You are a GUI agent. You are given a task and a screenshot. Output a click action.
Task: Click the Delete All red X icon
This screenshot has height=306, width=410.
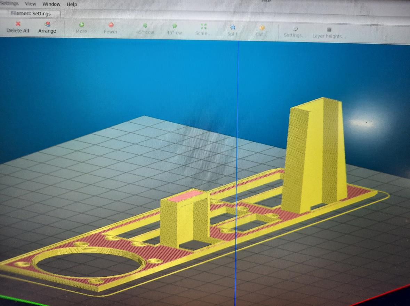pyautogui.click(x=18, y=24)
